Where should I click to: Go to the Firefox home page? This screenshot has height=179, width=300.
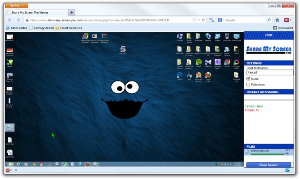click(277, 20)
